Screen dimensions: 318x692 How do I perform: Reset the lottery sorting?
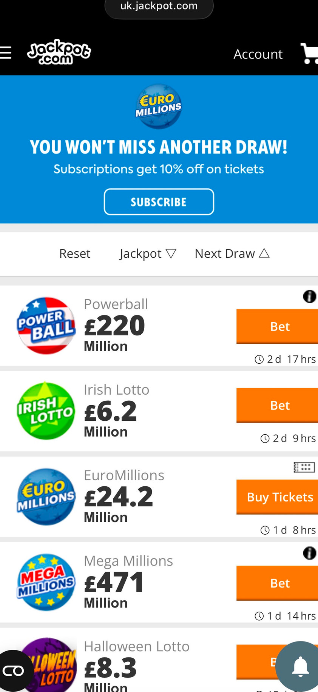pos(75,254)
